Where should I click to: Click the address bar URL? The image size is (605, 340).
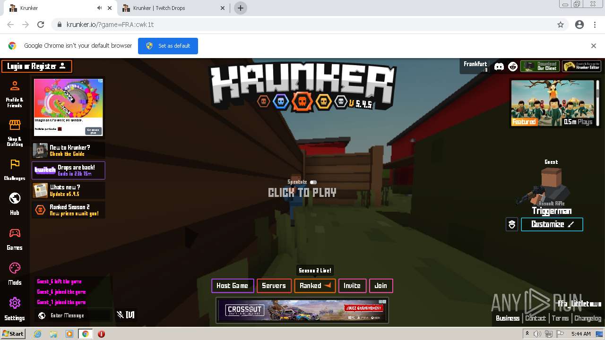110,25
